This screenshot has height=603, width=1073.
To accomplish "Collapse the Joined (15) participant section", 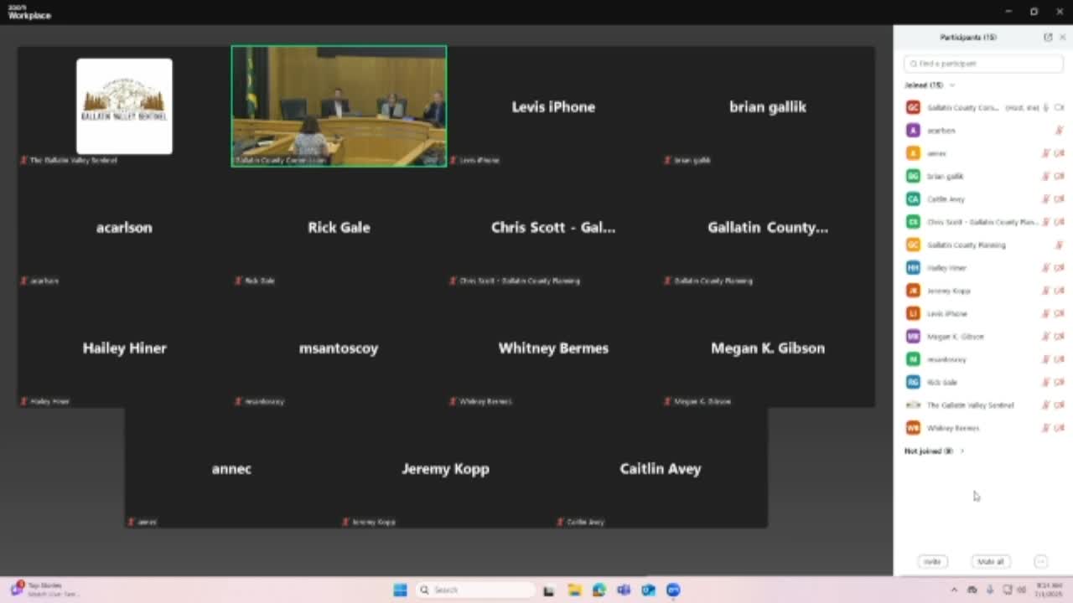I will (951, 85).
